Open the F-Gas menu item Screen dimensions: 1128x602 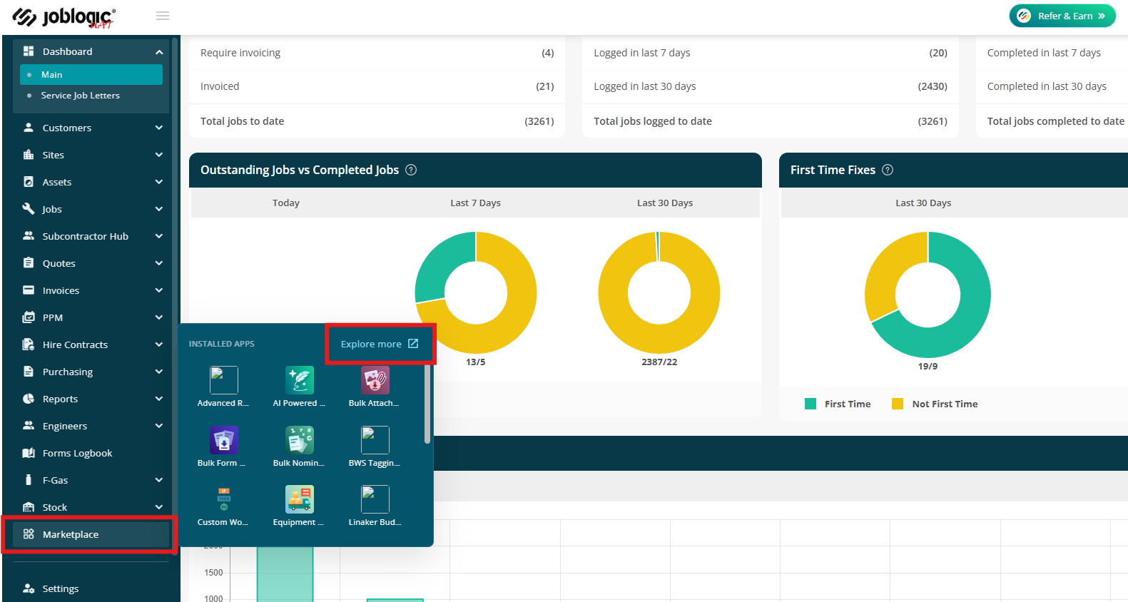(x=91, y=480)
